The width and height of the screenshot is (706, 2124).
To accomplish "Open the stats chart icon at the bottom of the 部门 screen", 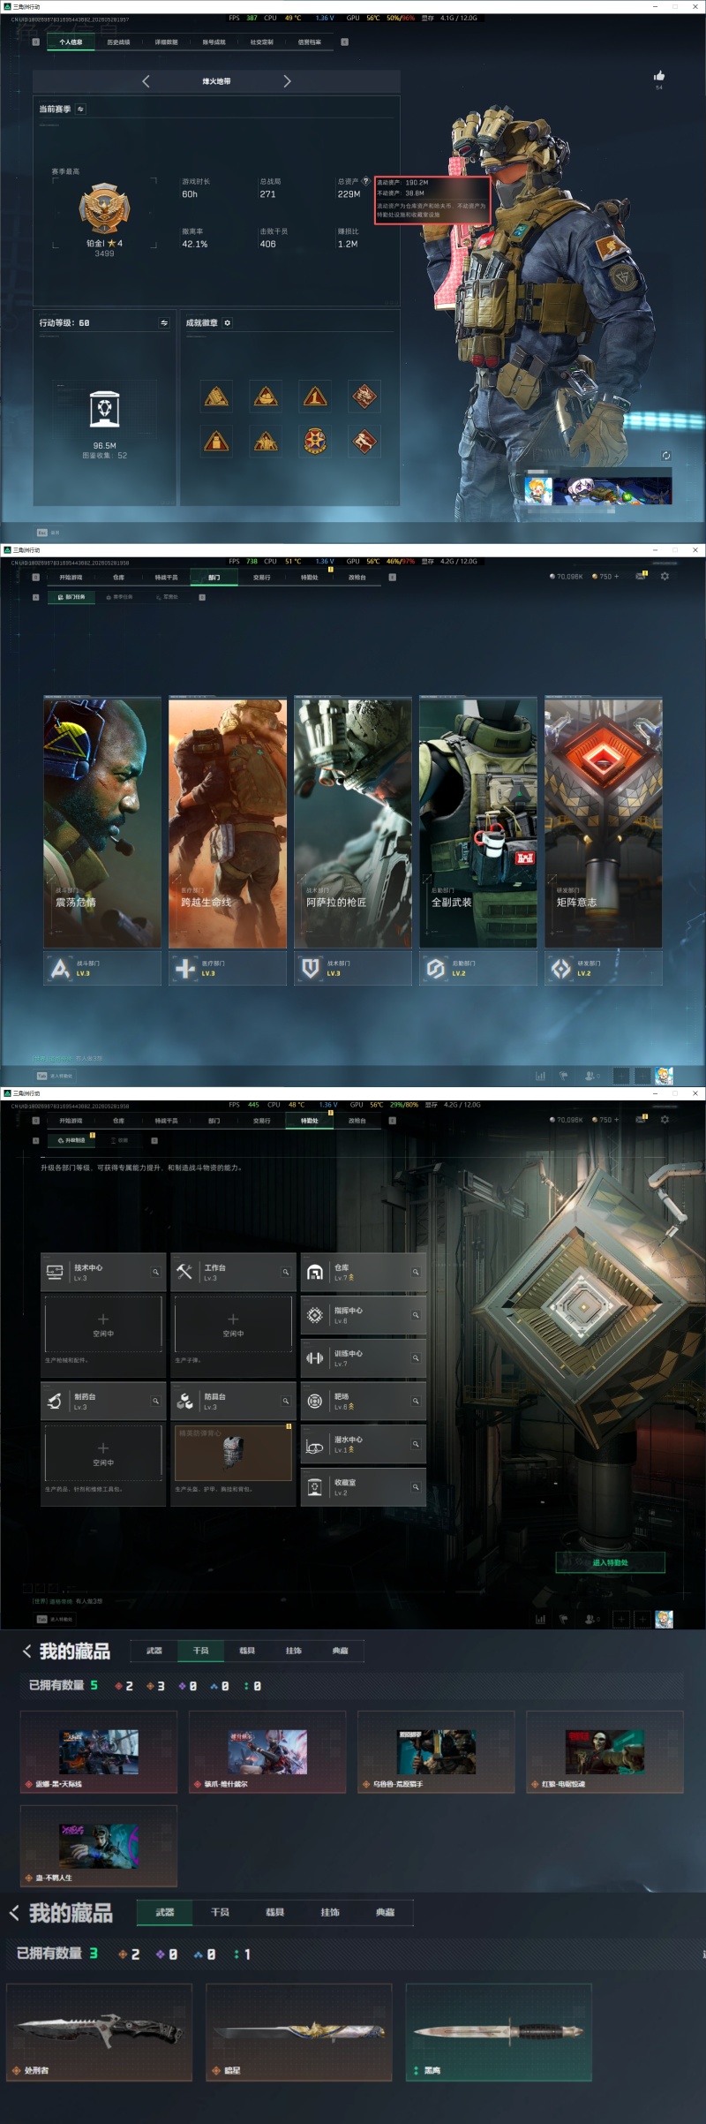I will [x=540, y=1076].
